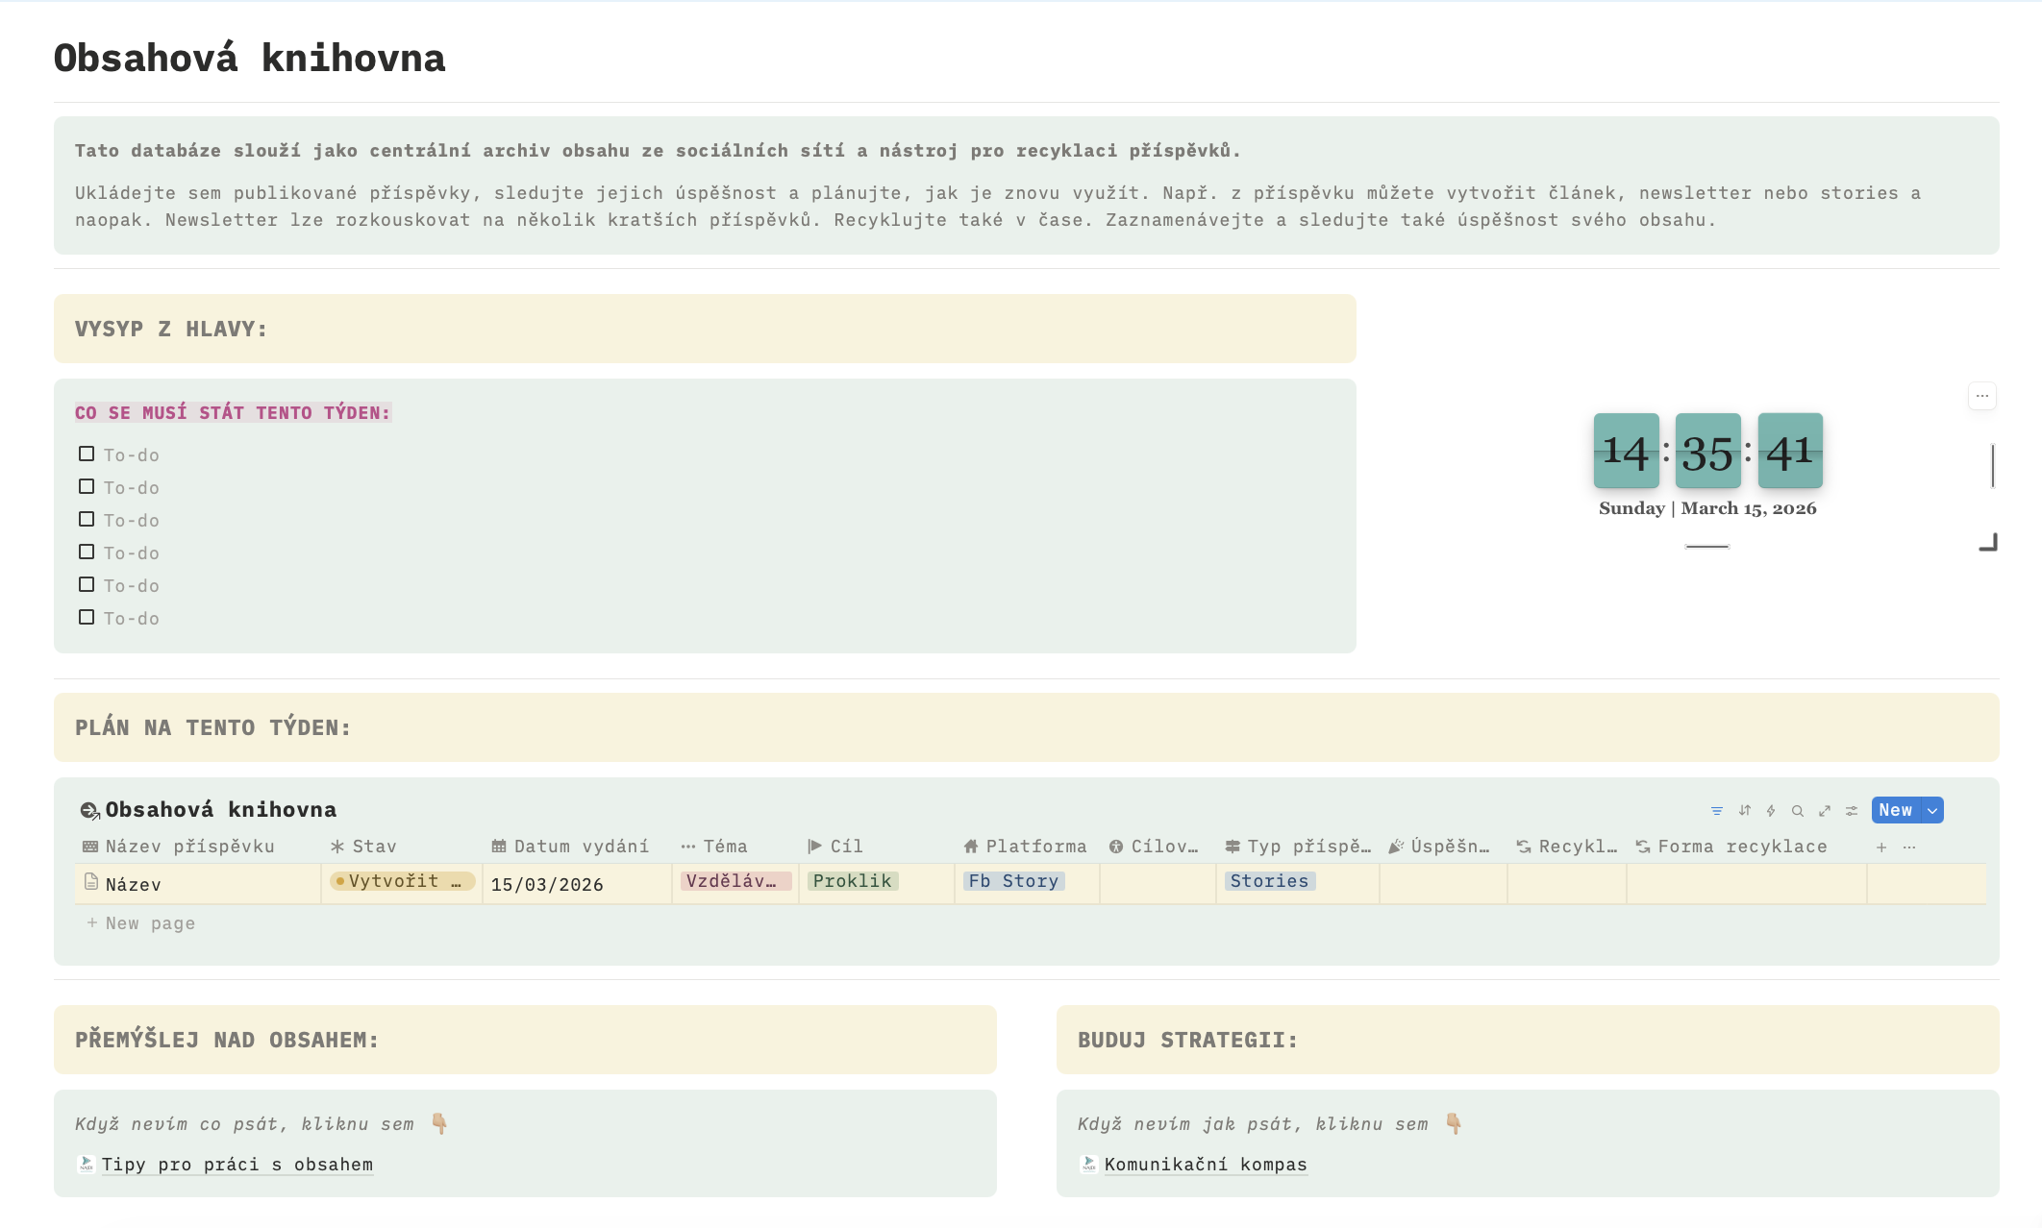Open the Platforma "Fb Story" select

pyautogui.click(x=1012, y=881)
